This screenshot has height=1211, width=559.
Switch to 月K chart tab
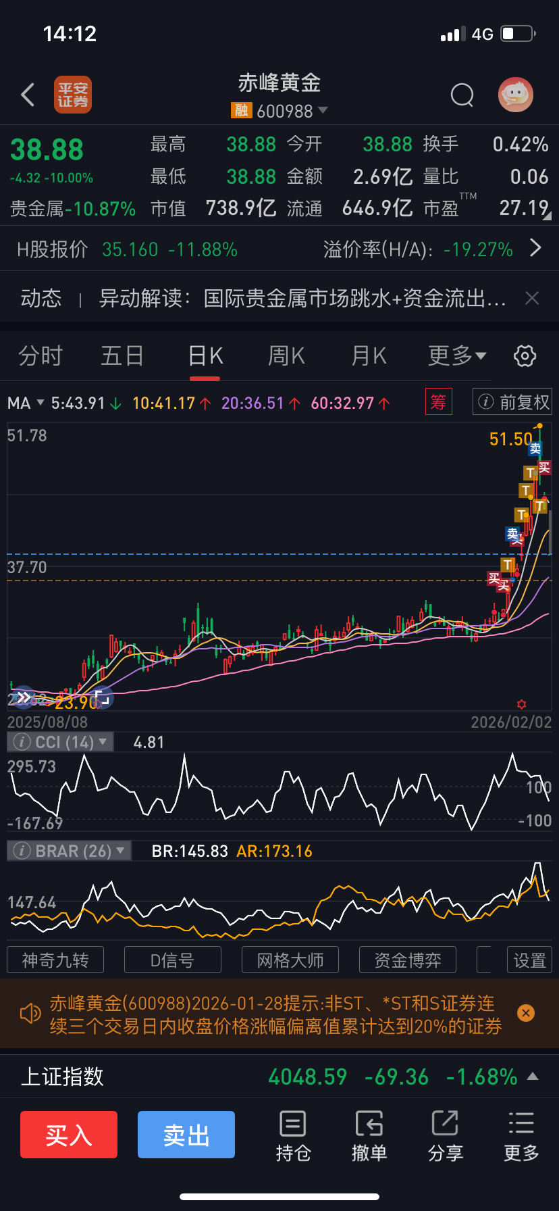tap(369, 355)
